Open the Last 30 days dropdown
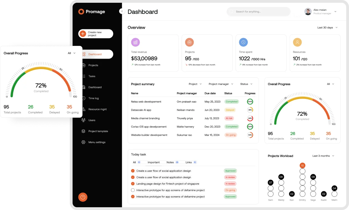 pyautogui.click(x=327, y=28)
